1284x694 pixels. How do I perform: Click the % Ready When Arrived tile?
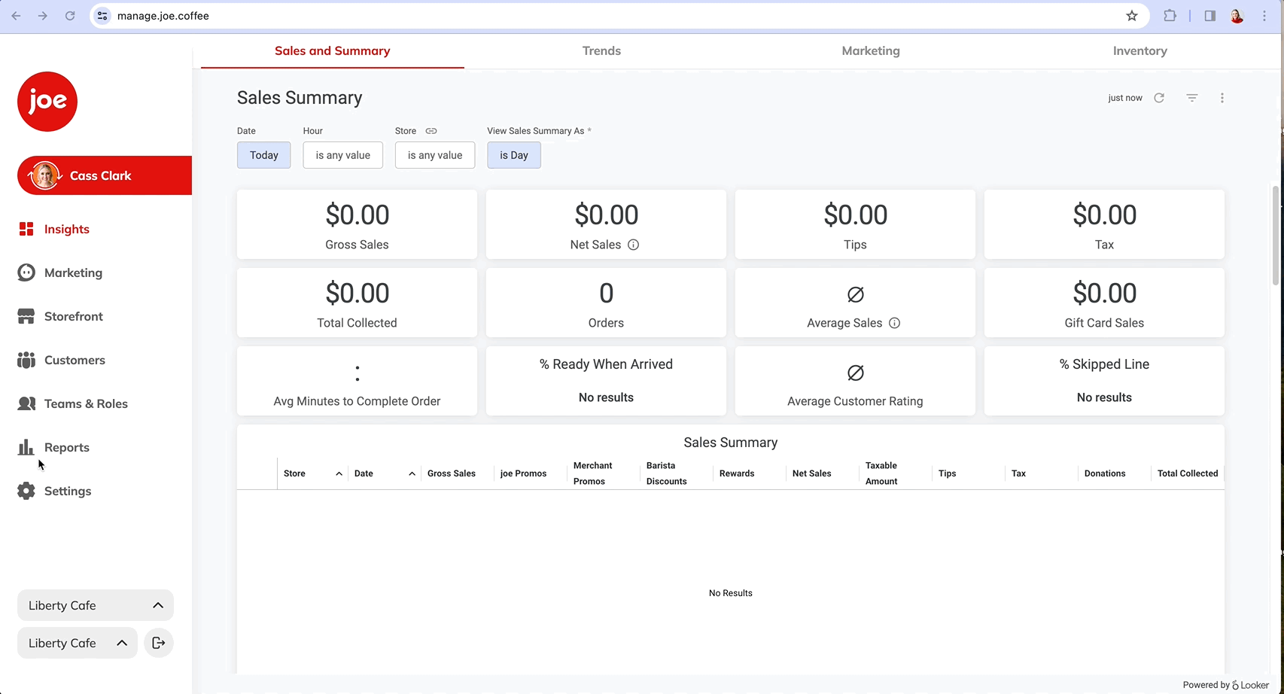click(x=606, y=381)
